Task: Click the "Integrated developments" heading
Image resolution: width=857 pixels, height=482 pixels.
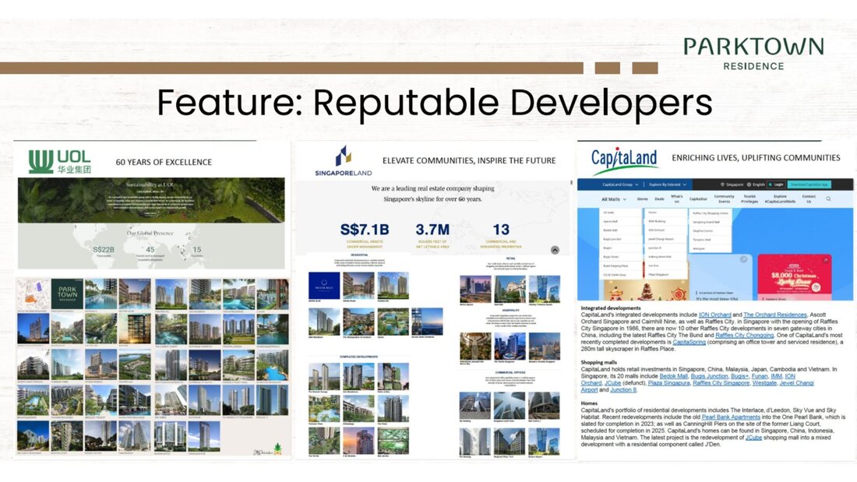Action: click(611, 308)
